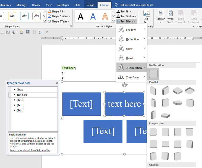Click the Sort icon in quick toolbar
The image size is (202, 168).
click(x=34, y=32)
